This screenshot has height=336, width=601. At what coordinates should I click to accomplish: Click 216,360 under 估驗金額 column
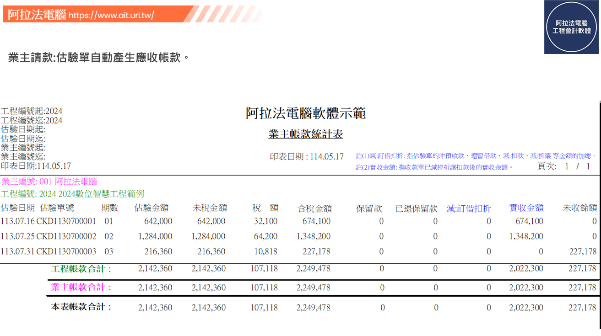pyautogui.click(x=158, y=251)
